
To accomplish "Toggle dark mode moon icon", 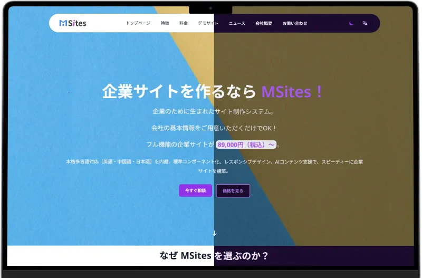I will pos(351,23).
